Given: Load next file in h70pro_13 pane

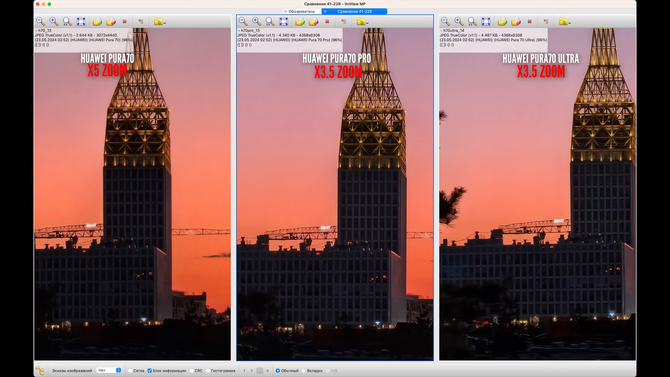Looking at the screenshot, I should [300, 21].
